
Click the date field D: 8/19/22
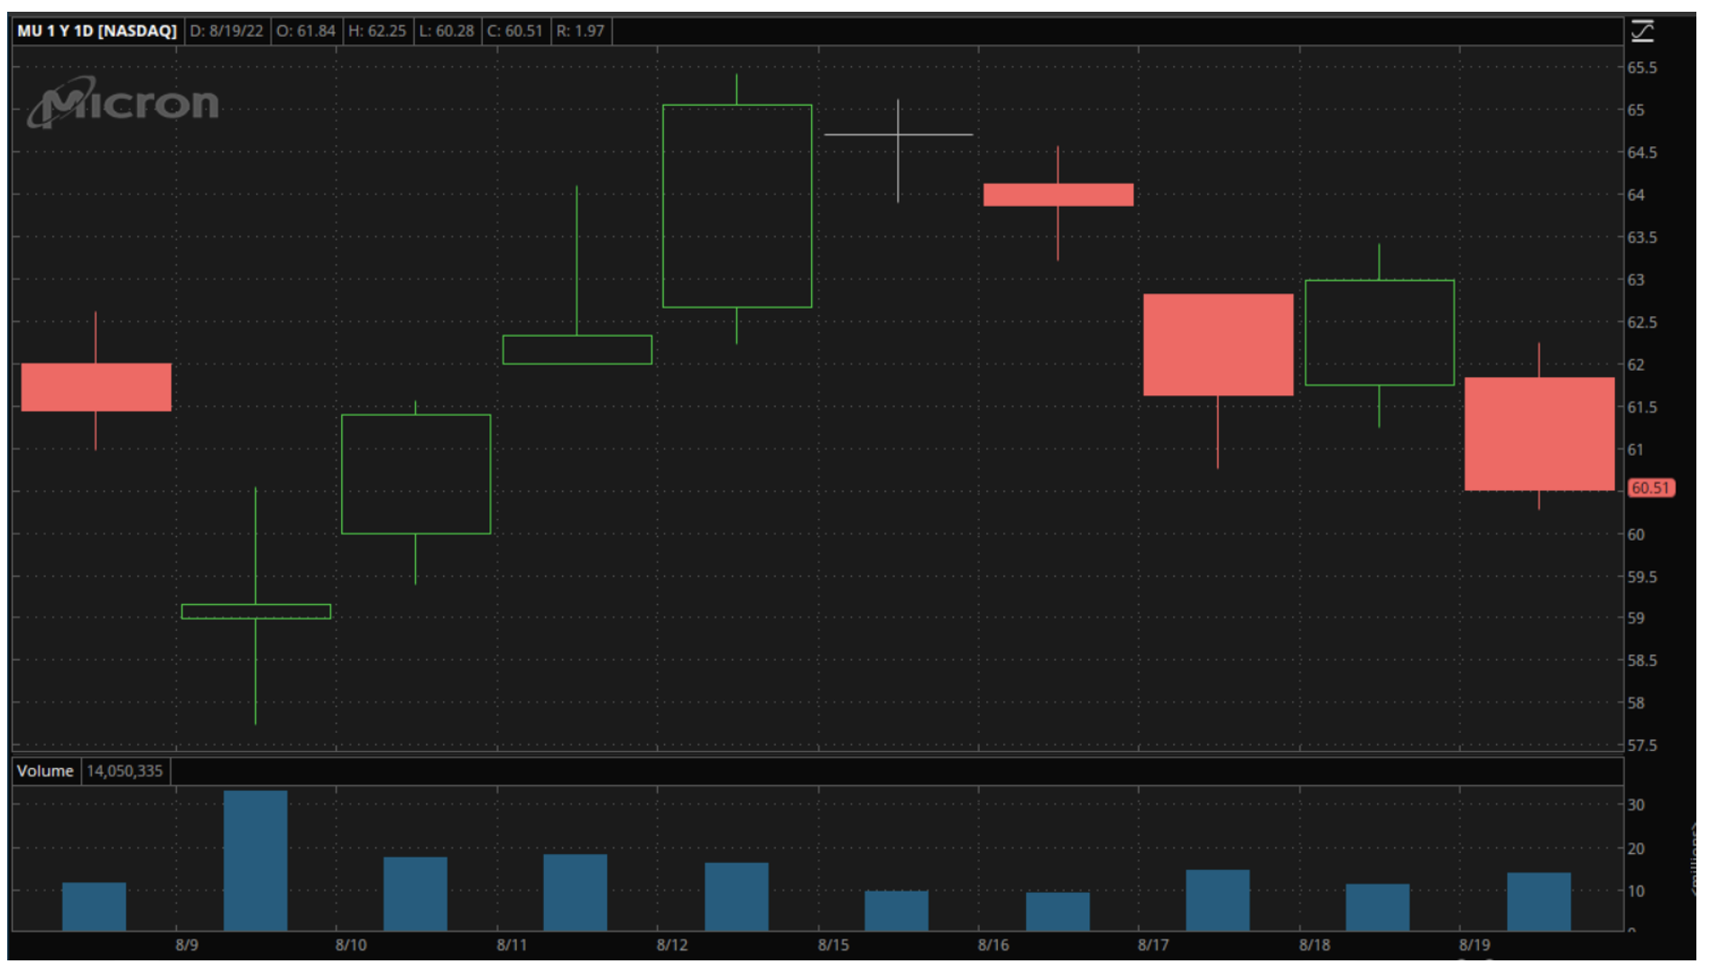(226, 31)
